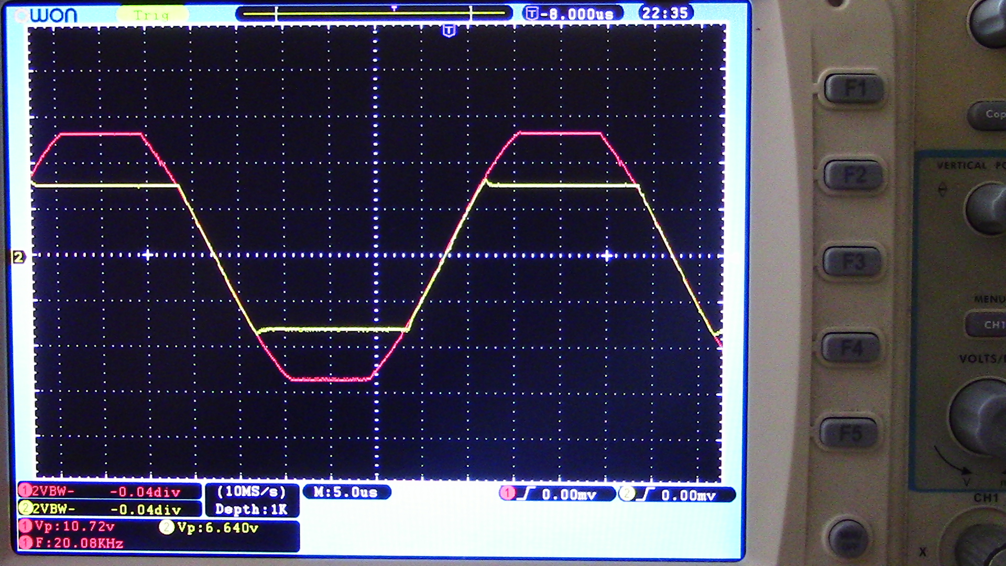Click channel 2 yellow badge in 2VBW readout

point(25,508)
